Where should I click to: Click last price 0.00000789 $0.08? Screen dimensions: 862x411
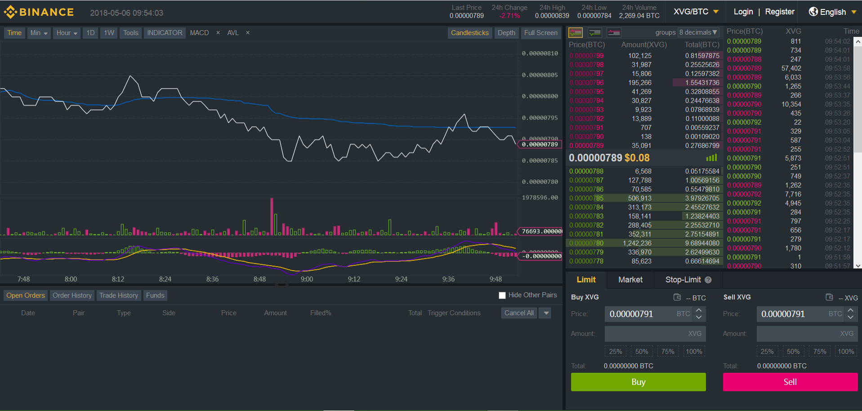click(609, 158)
